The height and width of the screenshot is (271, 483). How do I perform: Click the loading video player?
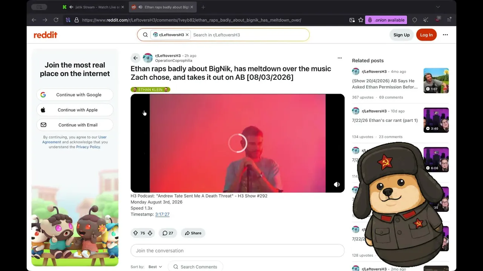pyautogui.click(x=237, y=143)
